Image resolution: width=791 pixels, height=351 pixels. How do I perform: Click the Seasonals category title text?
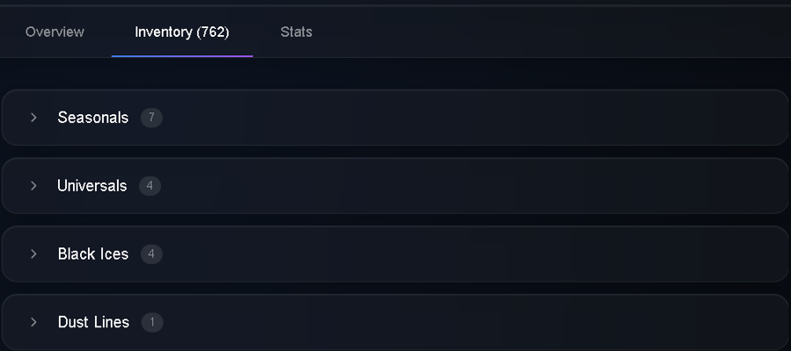click(93, 118)
